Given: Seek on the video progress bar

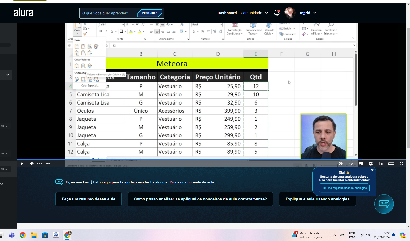Looking at the screenshot, I should (x=211, y=159).
